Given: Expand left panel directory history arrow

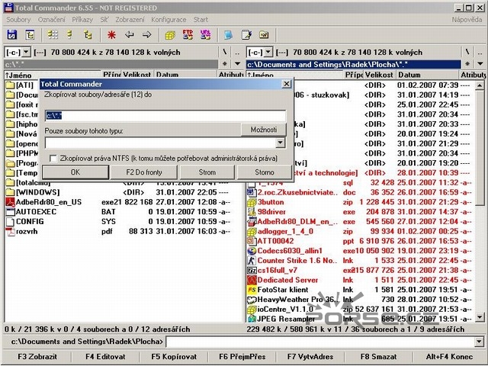Looking at the screenshot, I should coord(237,64).
